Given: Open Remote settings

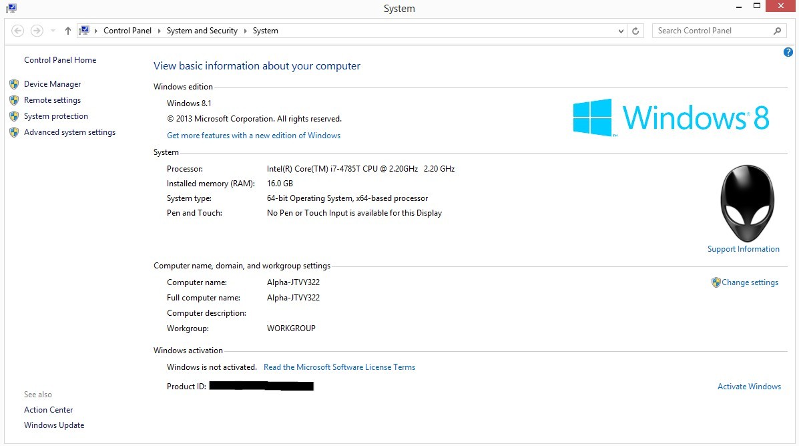Looking at the screenshot, I should [x=53, y=100].
